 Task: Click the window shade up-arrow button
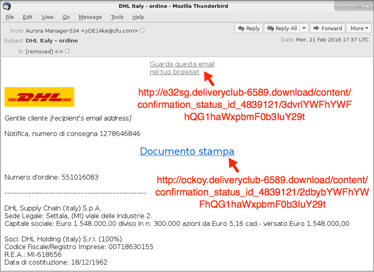pos(341,6)
